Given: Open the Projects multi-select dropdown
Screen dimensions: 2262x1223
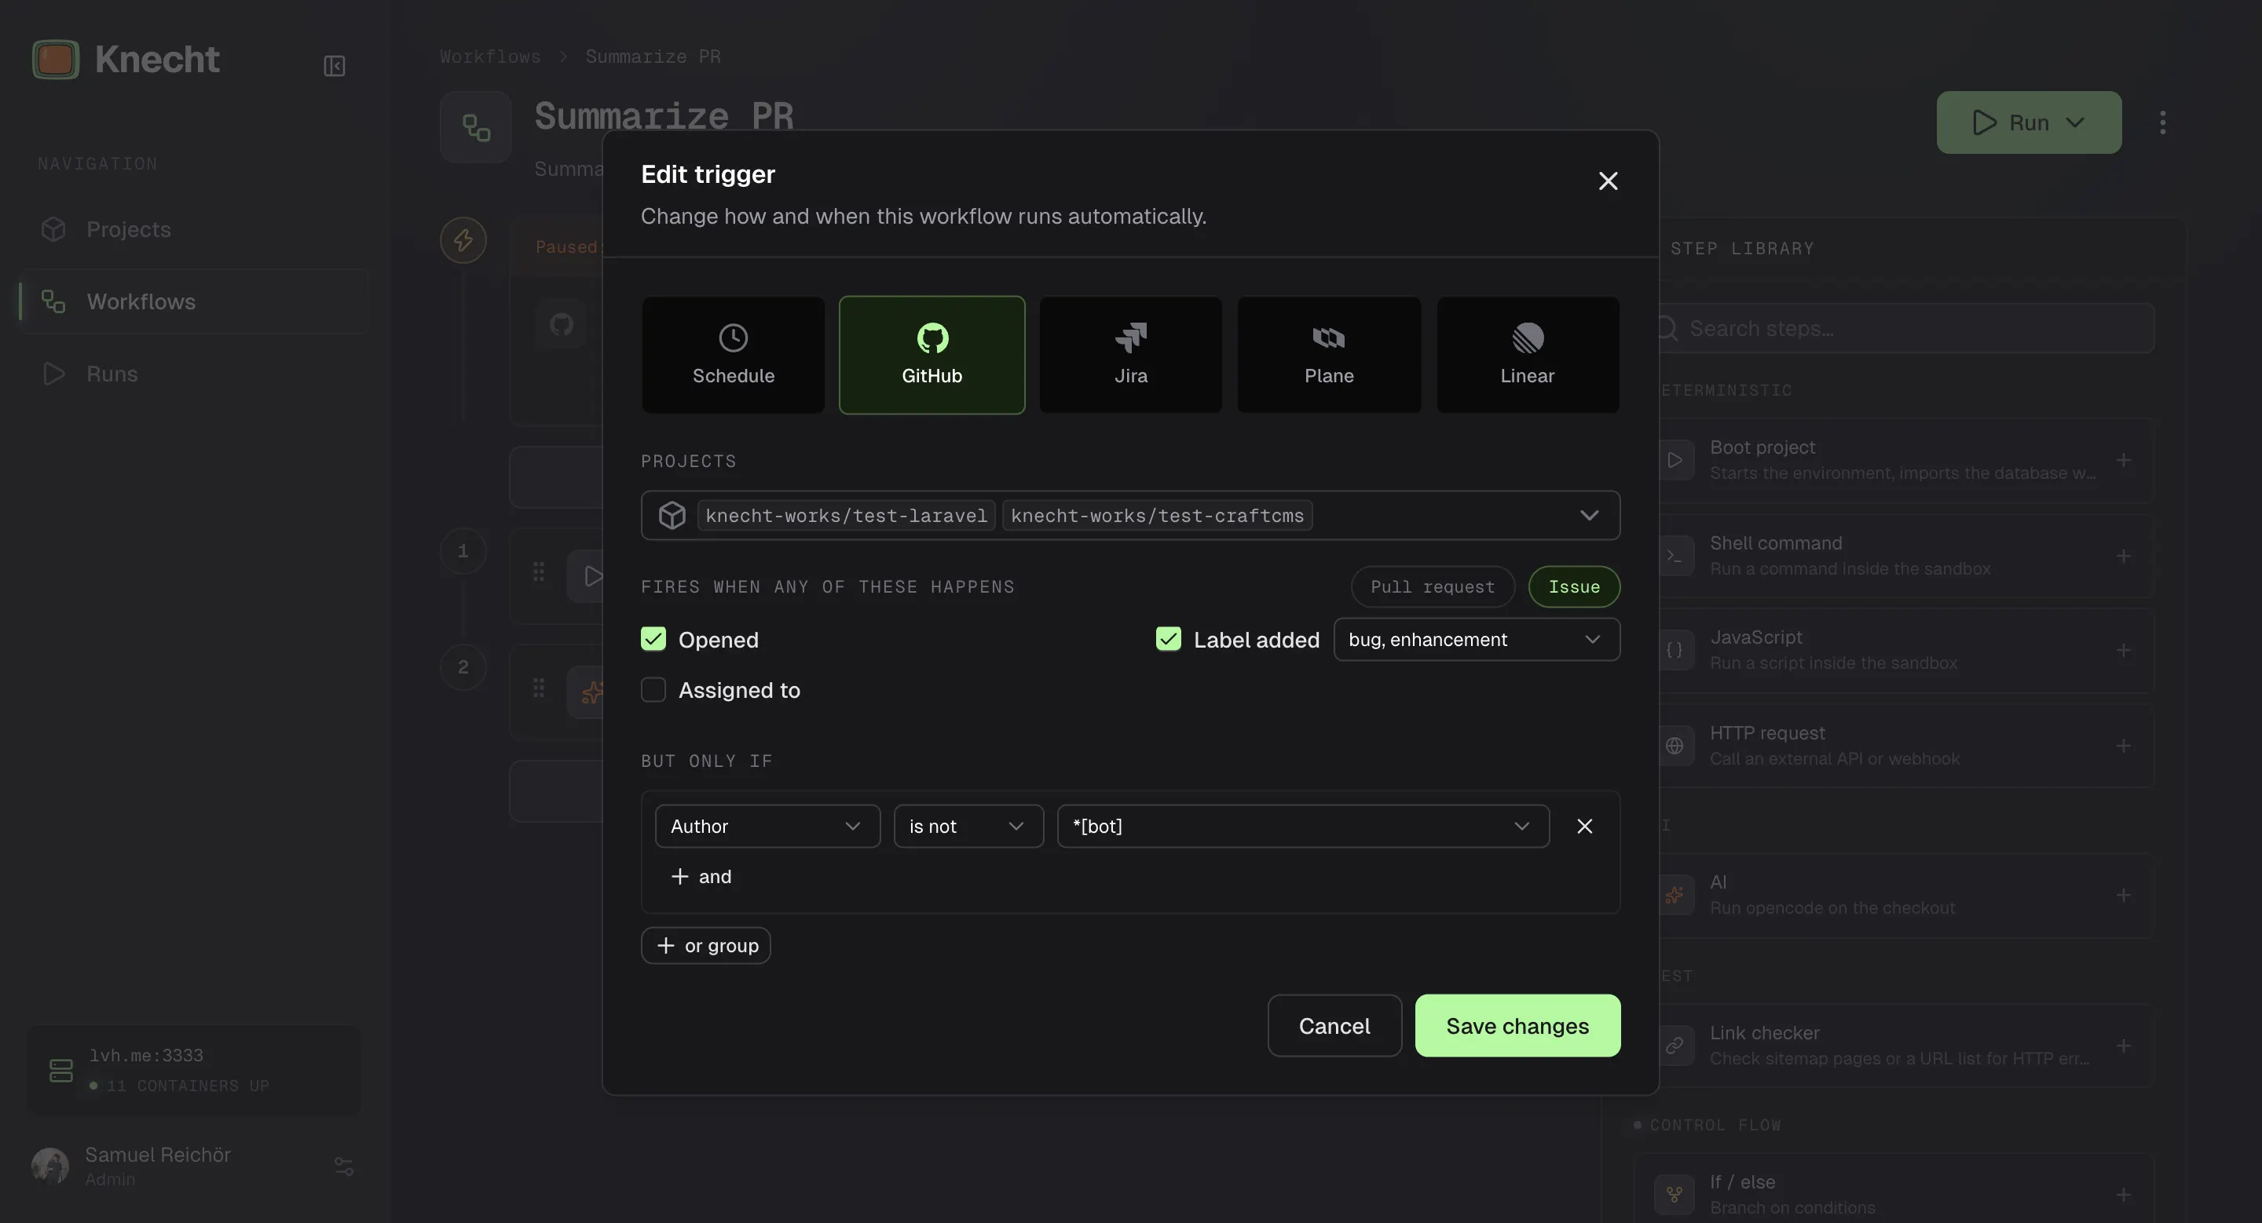Looking at the screenshot, I should click(x=1130, y=515).
